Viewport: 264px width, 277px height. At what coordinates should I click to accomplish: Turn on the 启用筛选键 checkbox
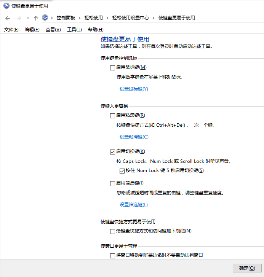pos(112,183)
